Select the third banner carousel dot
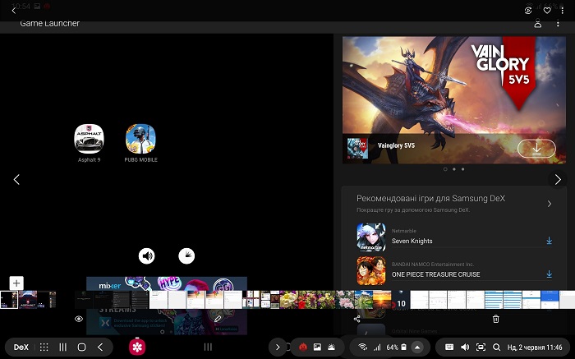 [x=462, y=169]
